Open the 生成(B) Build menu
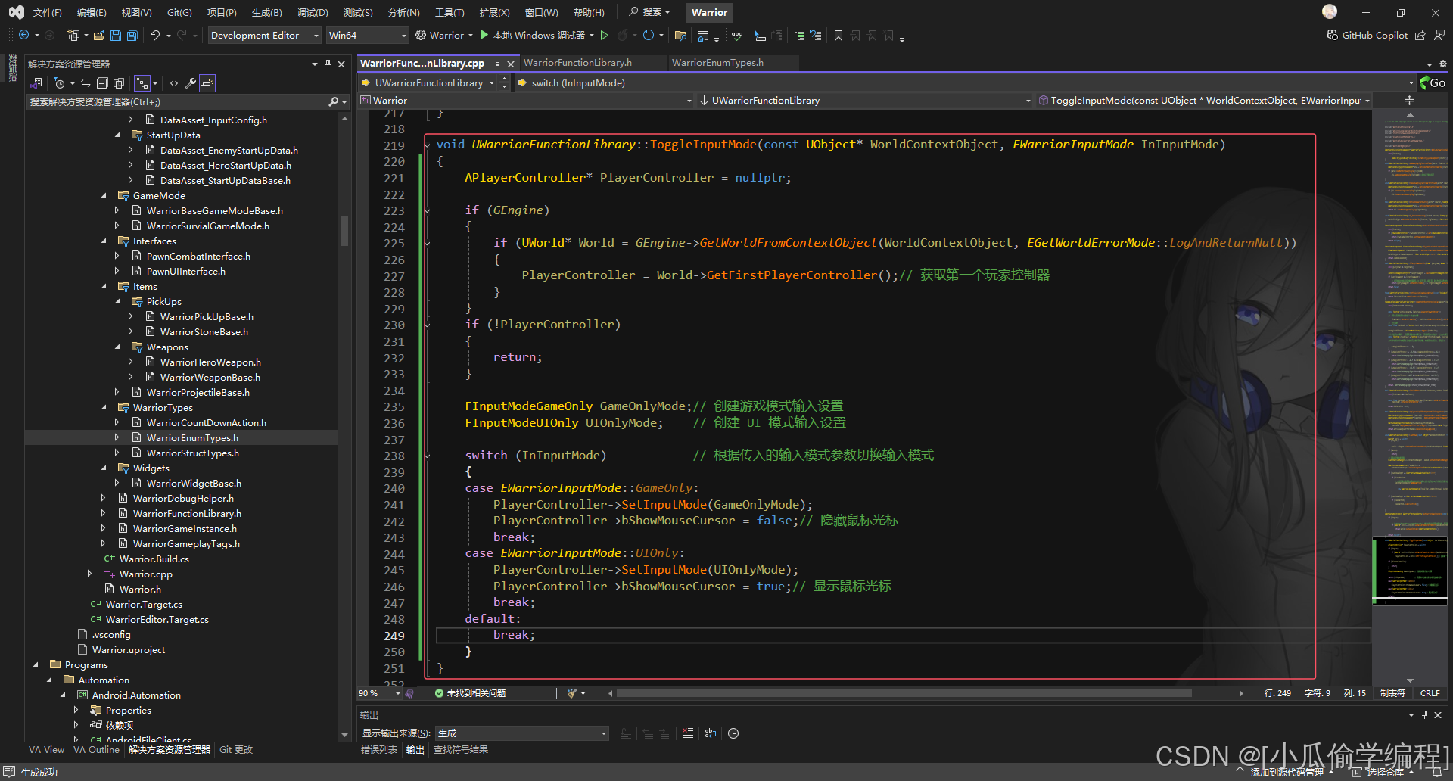 [x=266, y=13]
